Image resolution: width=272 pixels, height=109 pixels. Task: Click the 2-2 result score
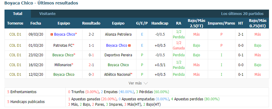[x=91, y=34]
